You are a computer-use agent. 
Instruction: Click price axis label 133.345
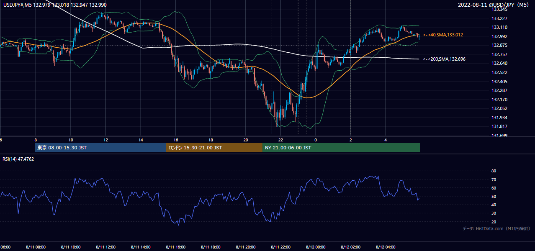pyautogui.click(x=499, y=9)
